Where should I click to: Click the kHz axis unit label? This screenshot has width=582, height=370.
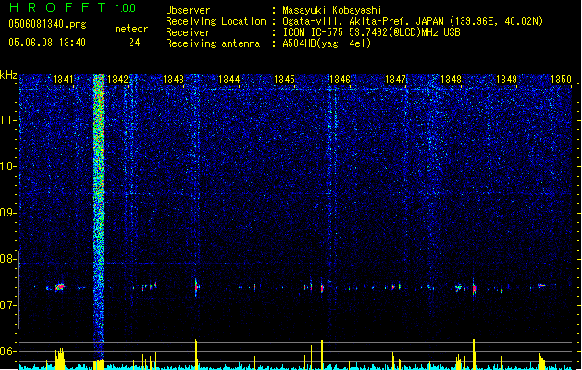(8, 75)
